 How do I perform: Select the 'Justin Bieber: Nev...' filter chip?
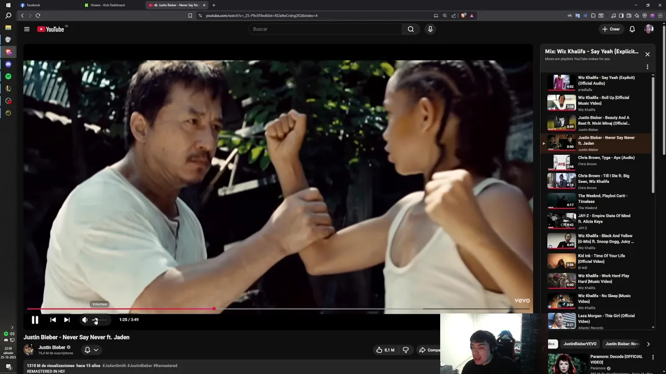[622, 344]
